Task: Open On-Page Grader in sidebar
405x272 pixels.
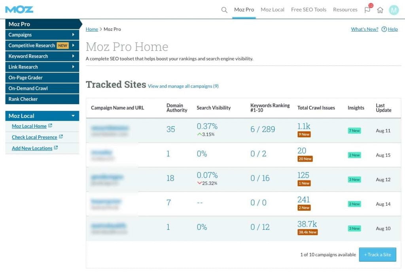Action: click(42, 78)
